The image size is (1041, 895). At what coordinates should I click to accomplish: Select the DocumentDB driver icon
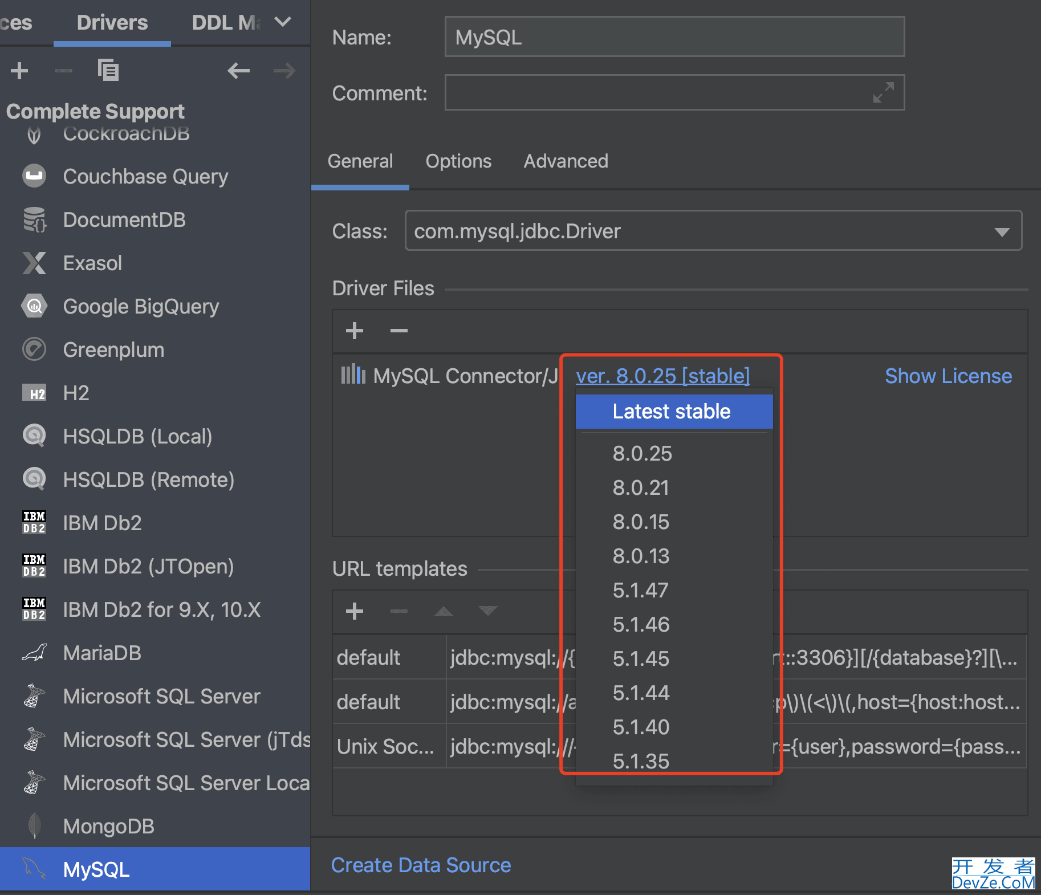coord(34,219)
